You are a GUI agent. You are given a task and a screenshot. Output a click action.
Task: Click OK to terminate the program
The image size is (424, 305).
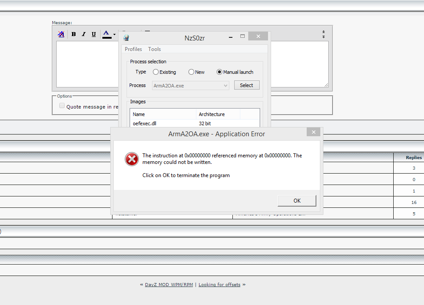(297, 201)
